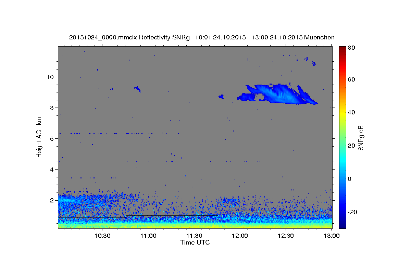Click the large blue cirrus cloud echo
411x274 pixels.
pyautogui.click(x=277, y=94)
